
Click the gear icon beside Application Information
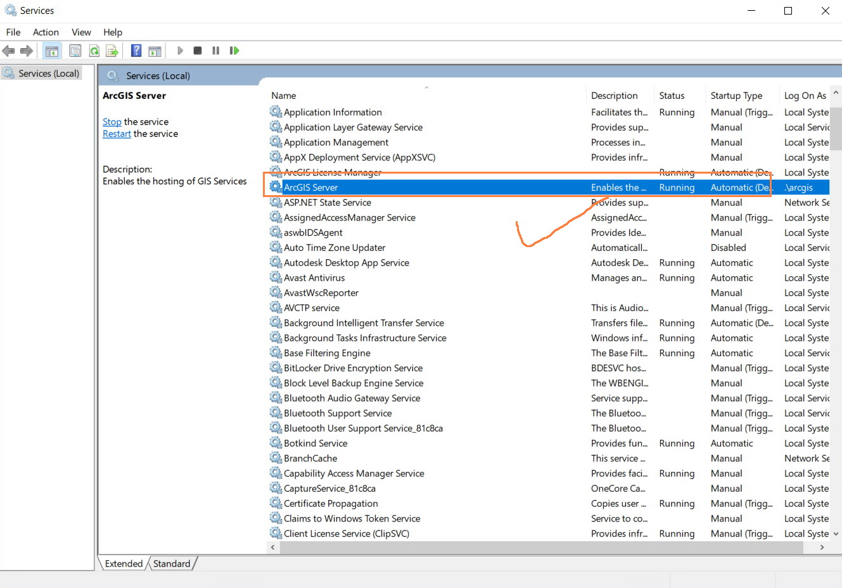(276, 112)
